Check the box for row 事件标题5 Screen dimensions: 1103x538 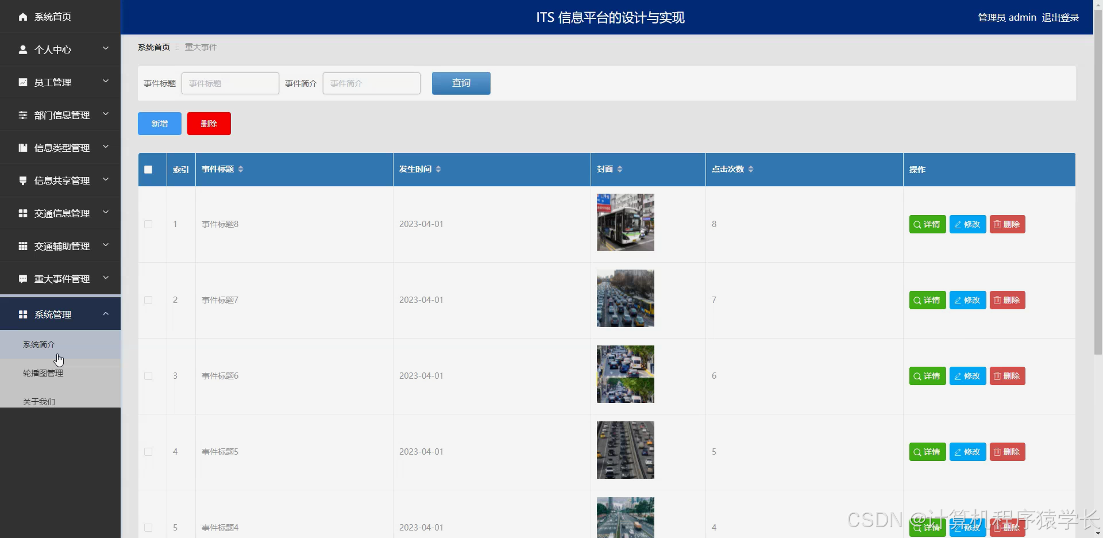(x=148, y=452)
